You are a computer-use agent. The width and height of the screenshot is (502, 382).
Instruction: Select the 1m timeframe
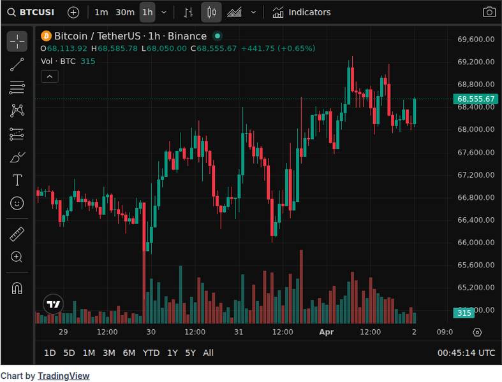click(101, 13)
